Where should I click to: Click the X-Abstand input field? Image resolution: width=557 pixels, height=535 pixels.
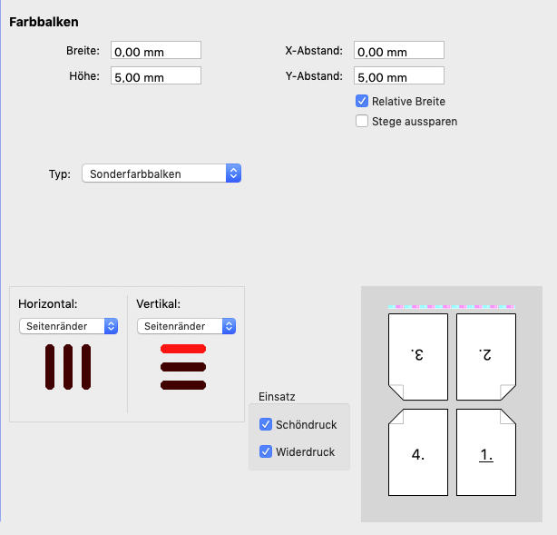pos(399,50)
